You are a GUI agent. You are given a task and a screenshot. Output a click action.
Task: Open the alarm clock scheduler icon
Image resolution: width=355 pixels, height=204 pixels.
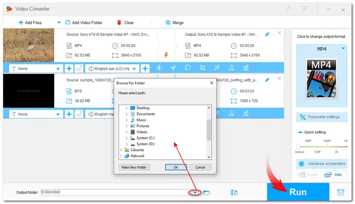click(340, 192)
